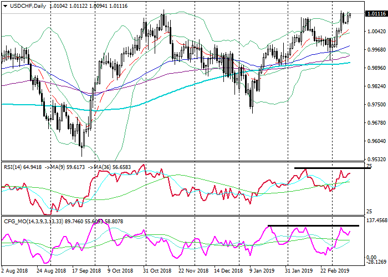The width and height of the screenshot is (388, 277).
Task: Click the 0.97500 price axis label
Action: click(376, 105)
